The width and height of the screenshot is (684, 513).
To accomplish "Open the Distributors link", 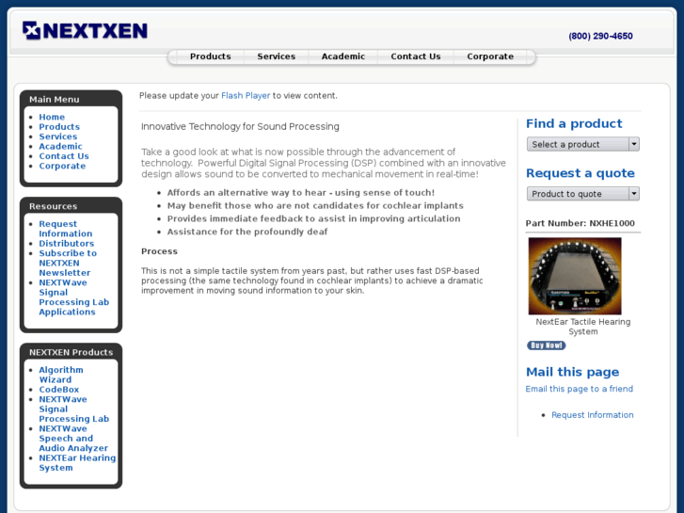I will [x=66, y=243].
